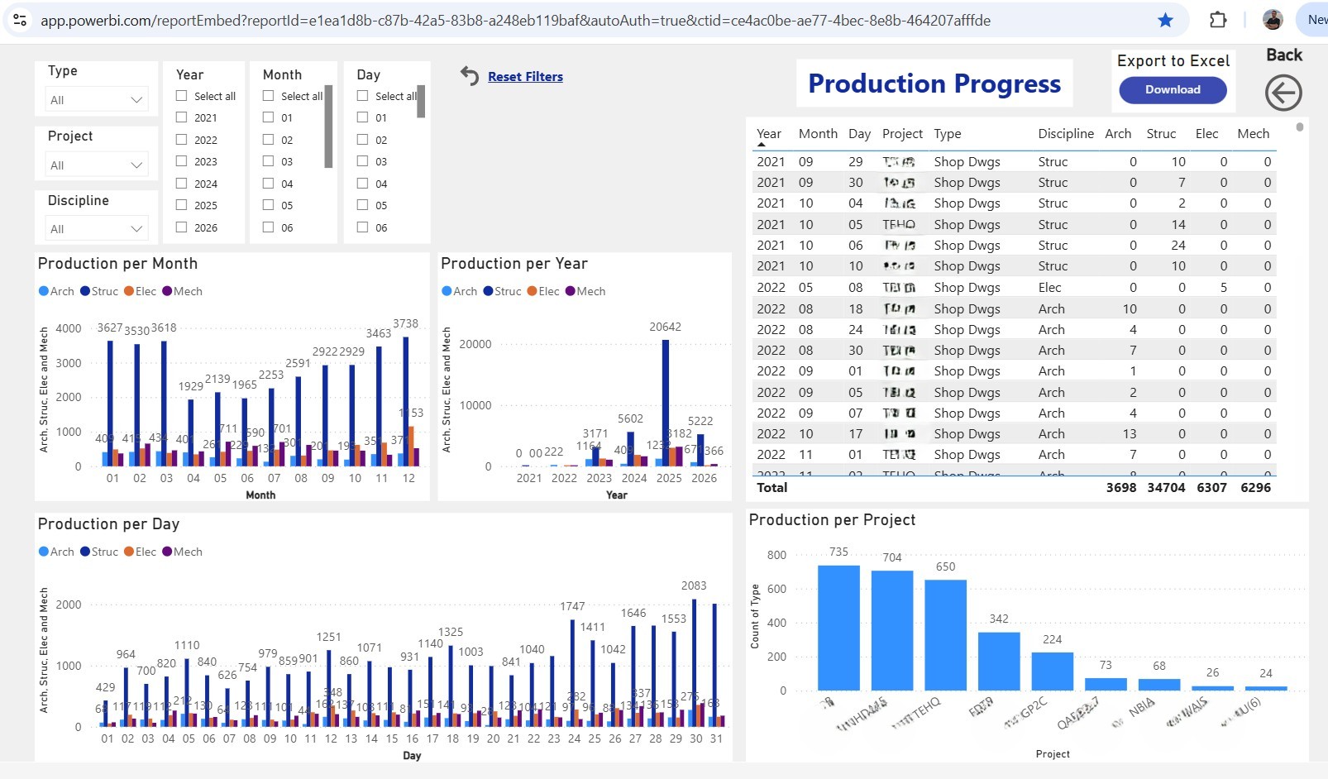Click the Back navigation arrow icon

point(1283,93)
